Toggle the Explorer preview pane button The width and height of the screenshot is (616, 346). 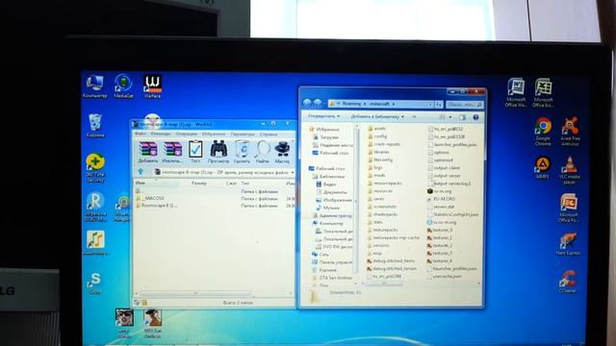(x=462, y=117)
